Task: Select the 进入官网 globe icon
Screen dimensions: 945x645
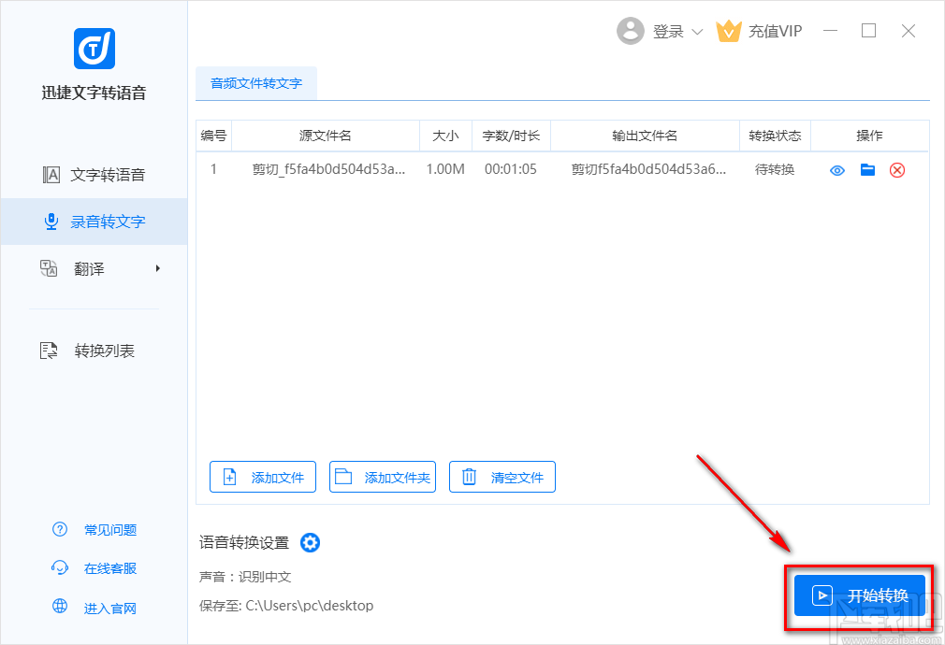Action: [59, 607]
